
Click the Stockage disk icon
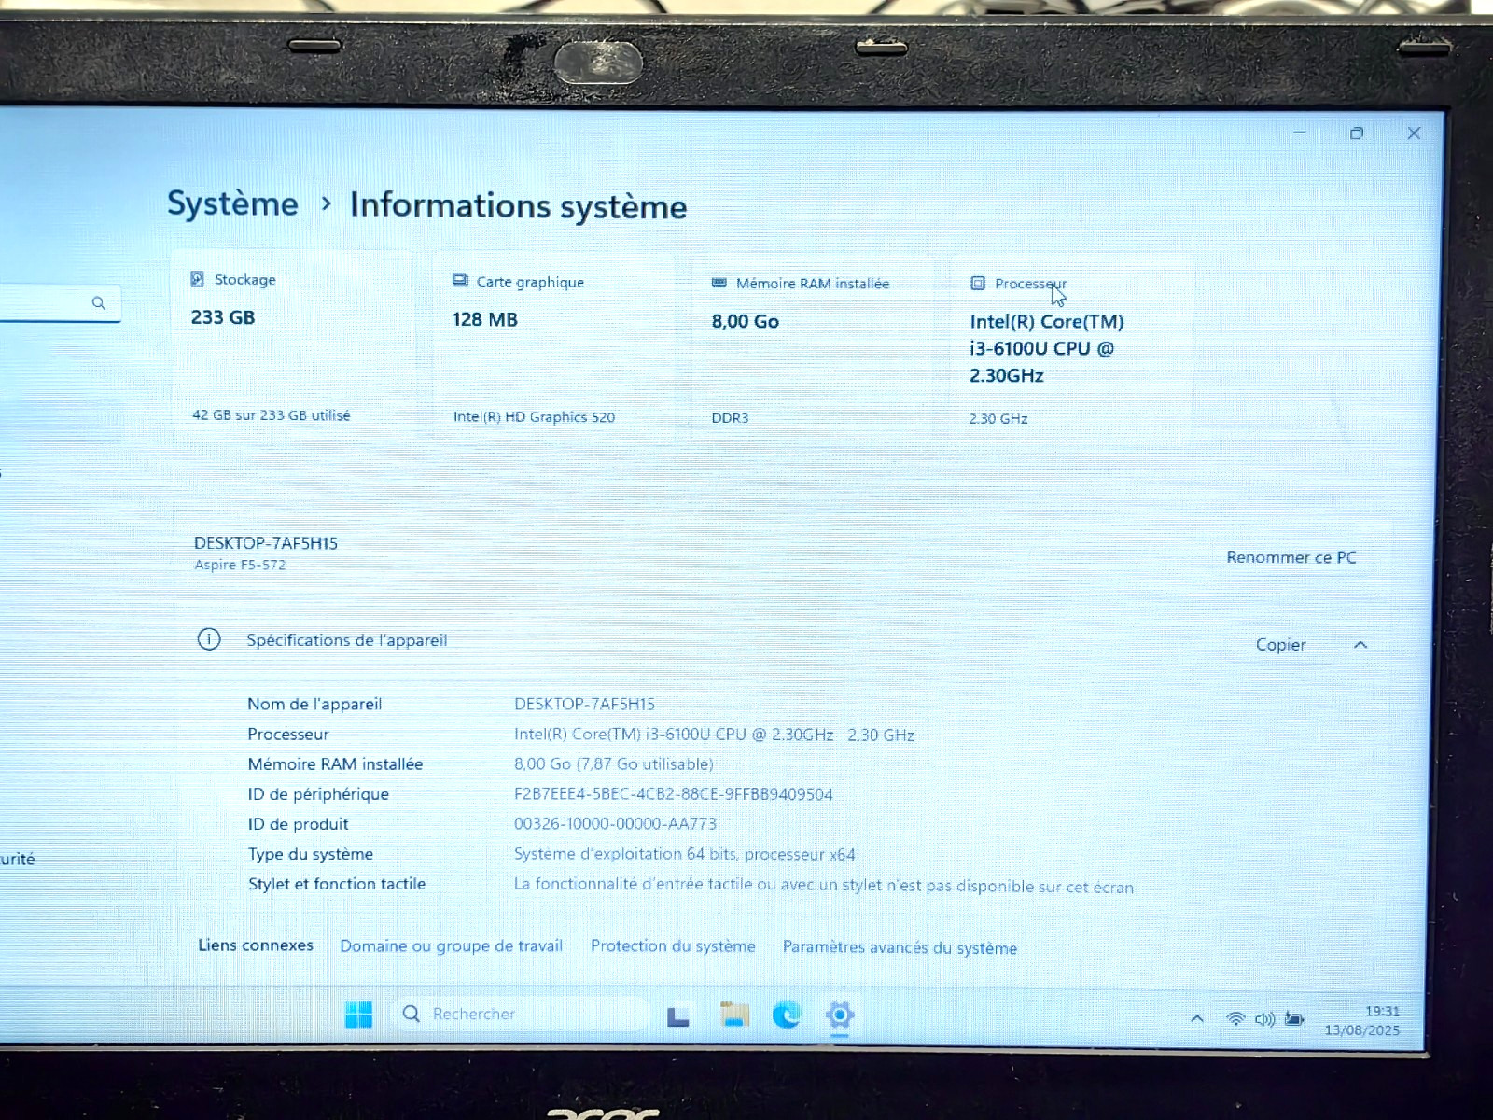click(x=197, y=279)
